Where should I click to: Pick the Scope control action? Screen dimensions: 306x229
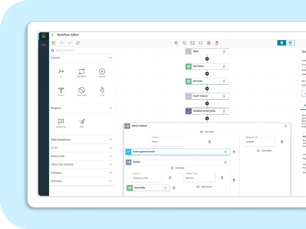102,73
